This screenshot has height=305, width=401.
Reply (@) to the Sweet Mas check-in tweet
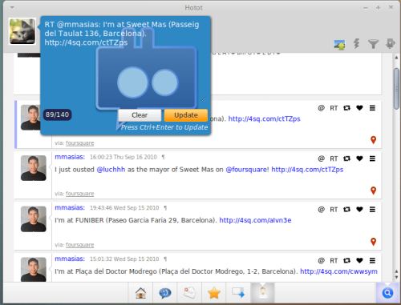pos(321,108)
